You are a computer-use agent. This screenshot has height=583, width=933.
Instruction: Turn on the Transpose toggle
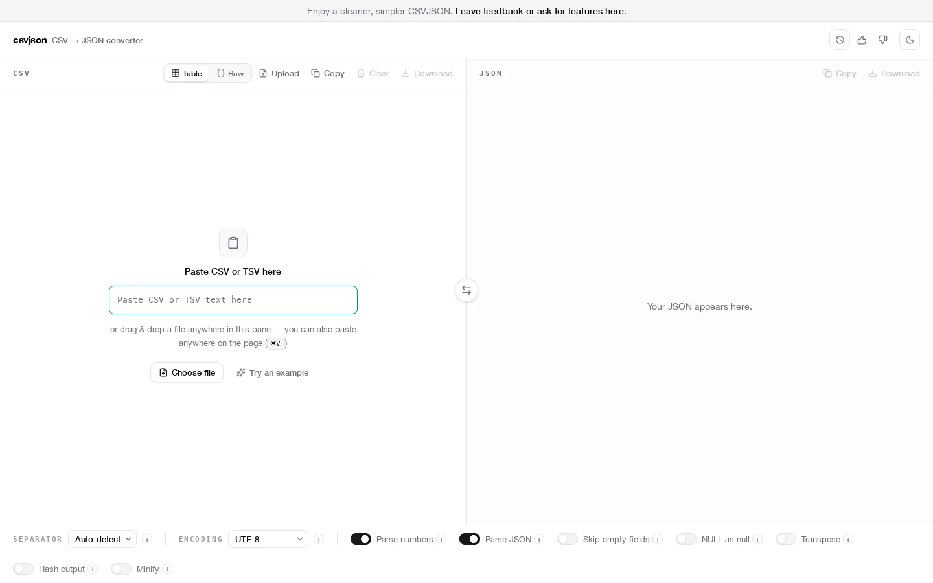(x=786, y=539)
